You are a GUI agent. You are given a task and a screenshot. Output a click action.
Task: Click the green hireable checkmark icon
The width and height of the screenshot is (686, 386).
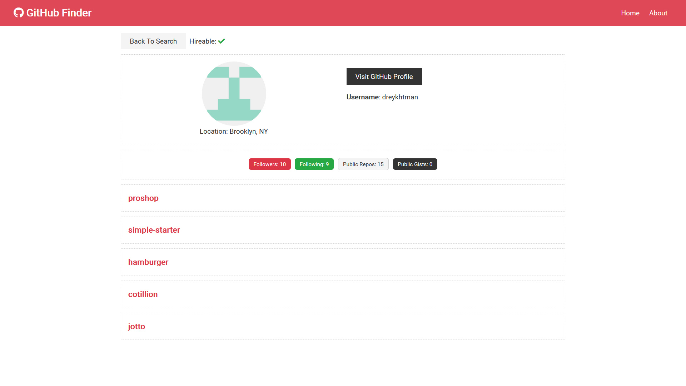pyautogui.click(x=222, y=41)
